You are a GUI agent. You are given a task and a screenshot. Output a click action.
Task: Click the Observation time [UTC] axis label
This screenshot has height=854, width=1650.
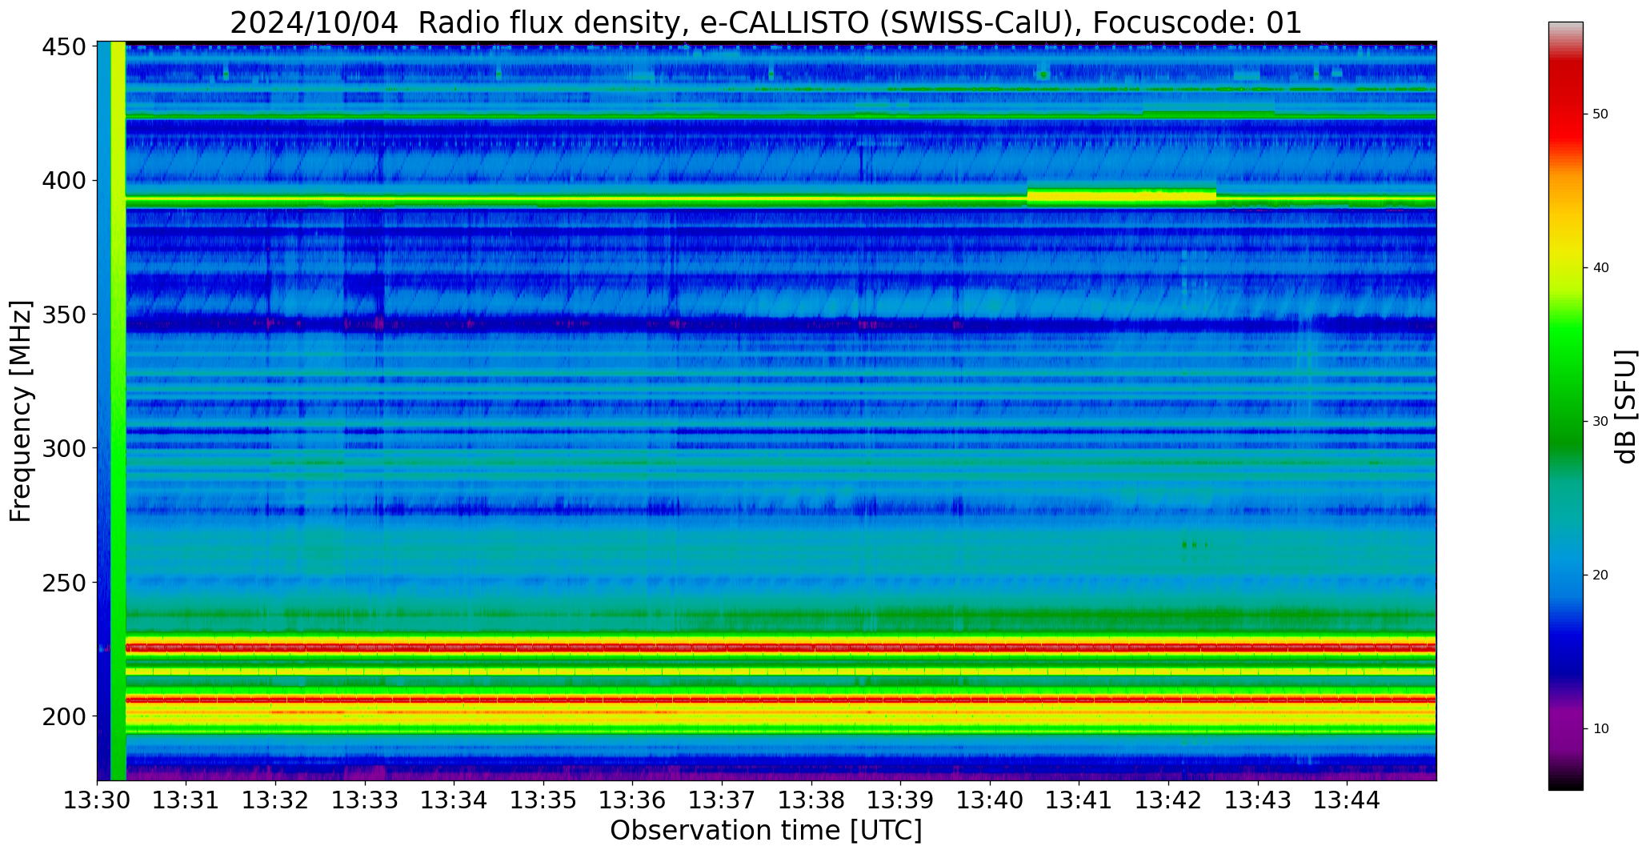[766, 831]
